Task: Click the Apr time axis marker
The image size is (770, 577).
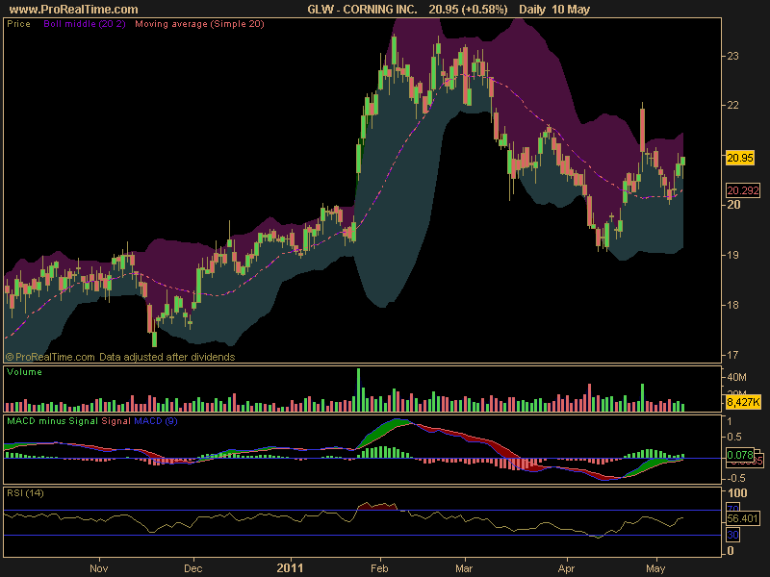Action: click(x=566, y=568)
